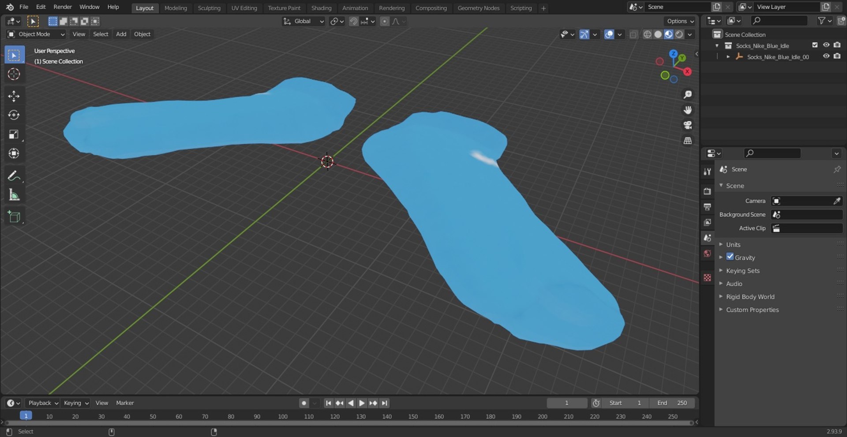Open the Render menu
Image resolution: width=847 pixels, height=437 pixels.
[63, 7]
